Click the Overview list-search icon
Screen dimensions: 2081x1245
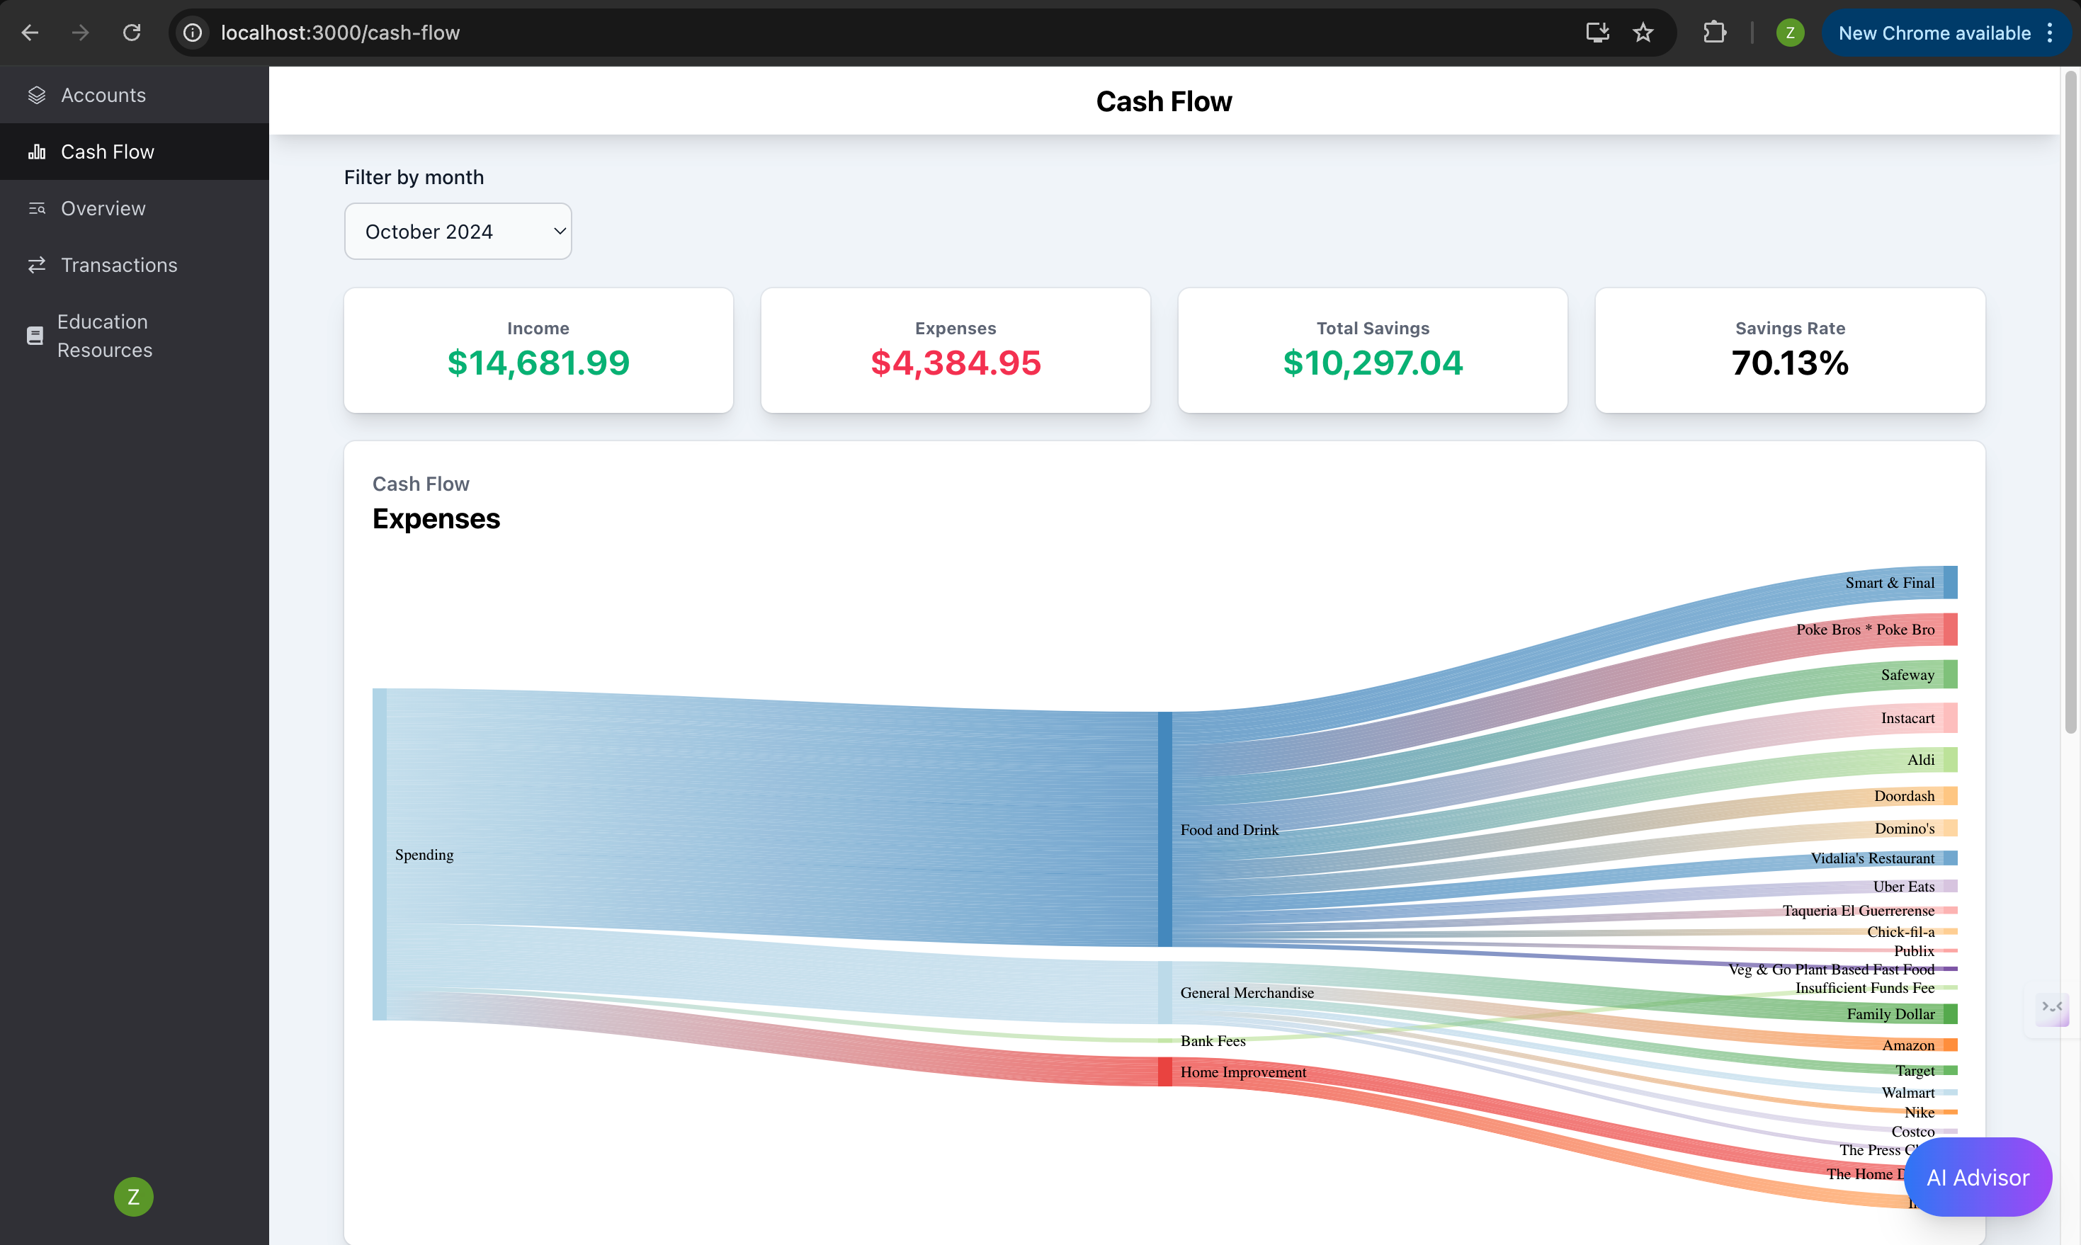36,208
